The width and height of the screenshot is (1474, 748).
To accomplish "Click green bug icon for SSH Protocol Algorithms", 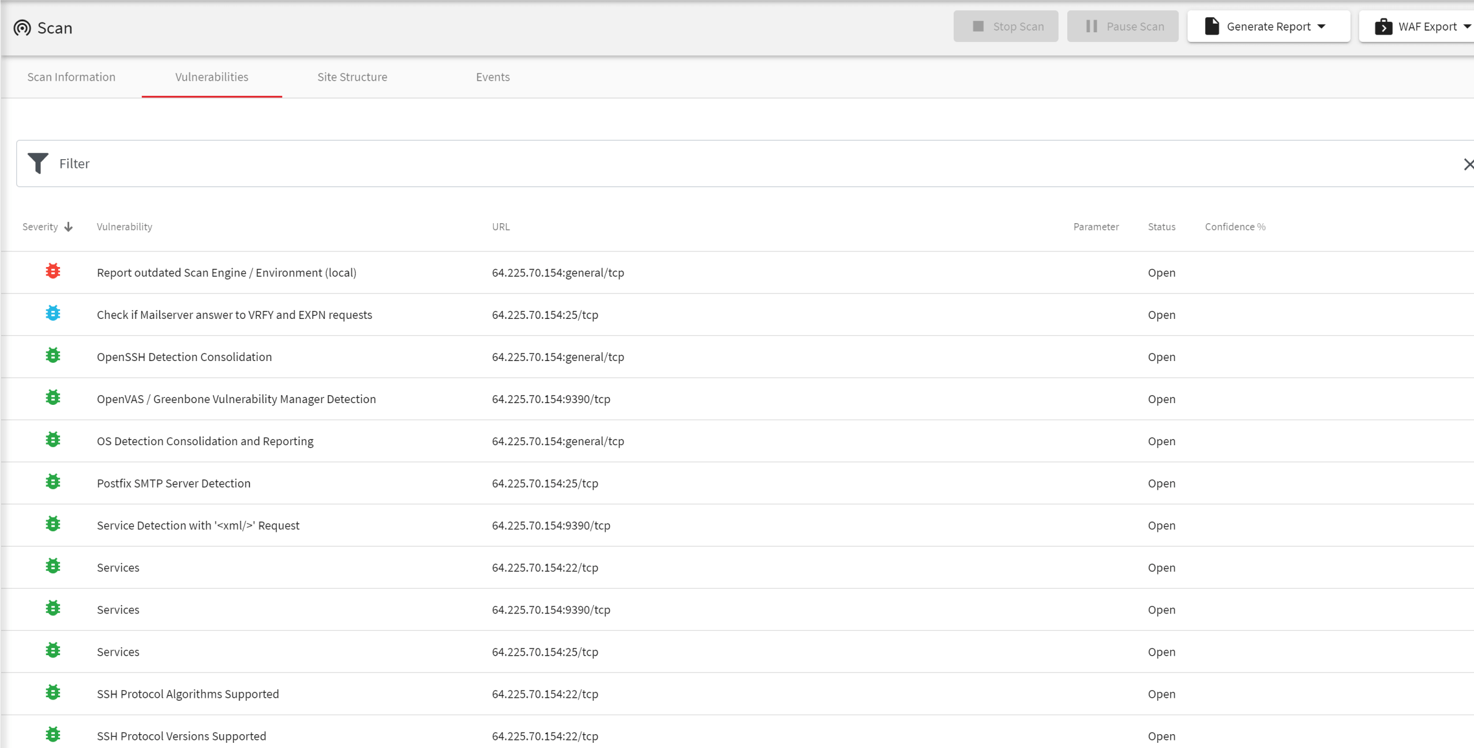I will click(x=53, y=692).
